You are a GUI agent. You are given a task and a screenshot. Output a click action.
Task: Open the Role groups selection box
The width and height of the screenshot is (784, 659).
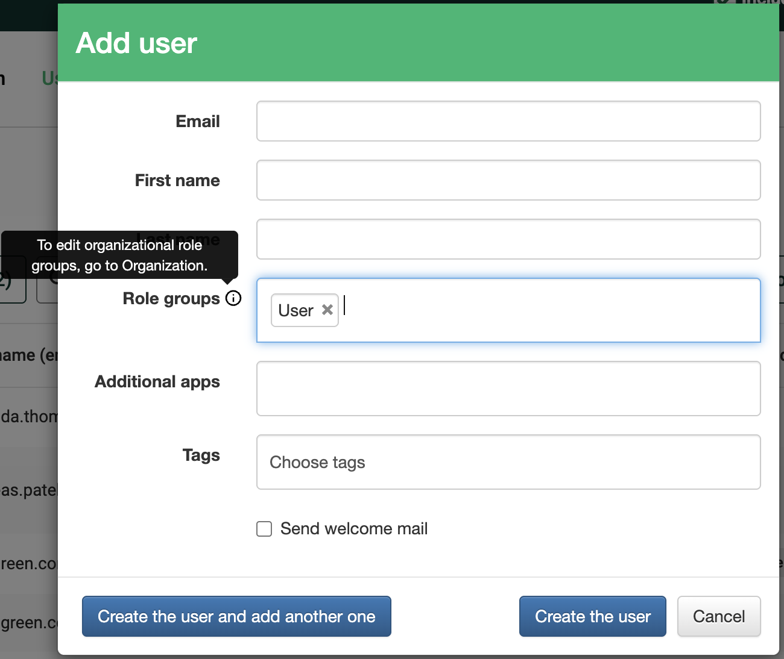pyautogui.click(x=508, y=310)
